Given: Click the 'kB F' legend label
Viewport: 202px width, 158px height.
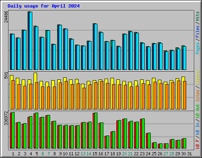Looking at the screenshot, I should click(x=197, y=144).
